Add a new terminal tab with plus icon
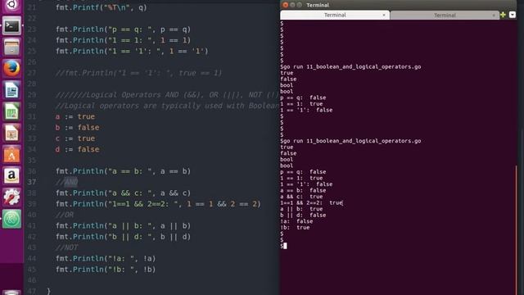This screenshot has width=524, height=295. click(503, 15)
